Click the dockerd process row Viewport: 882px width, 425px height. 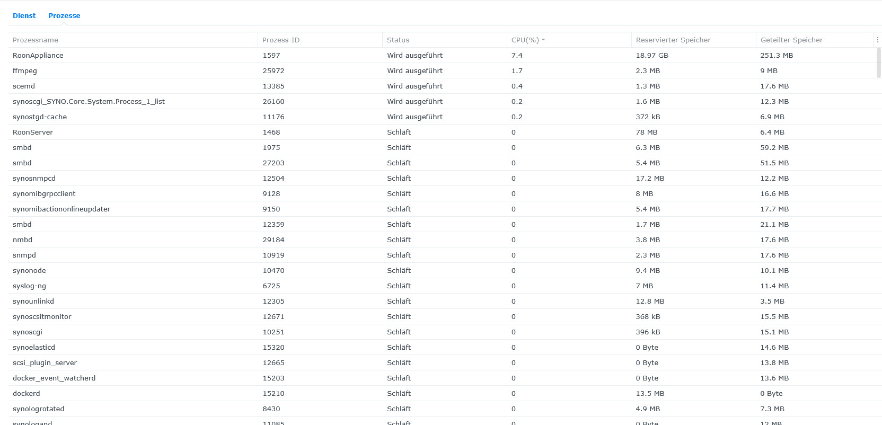27,393
